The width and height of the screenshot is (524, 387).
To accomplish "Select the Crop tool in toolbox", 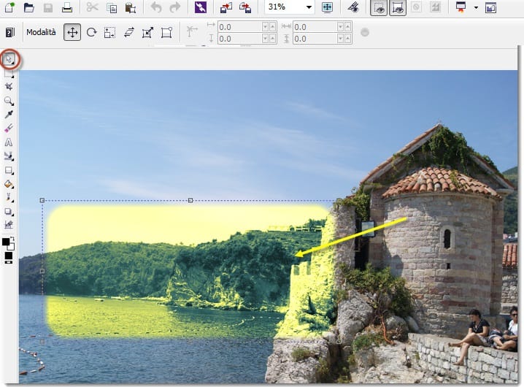I will click(9, 87).
